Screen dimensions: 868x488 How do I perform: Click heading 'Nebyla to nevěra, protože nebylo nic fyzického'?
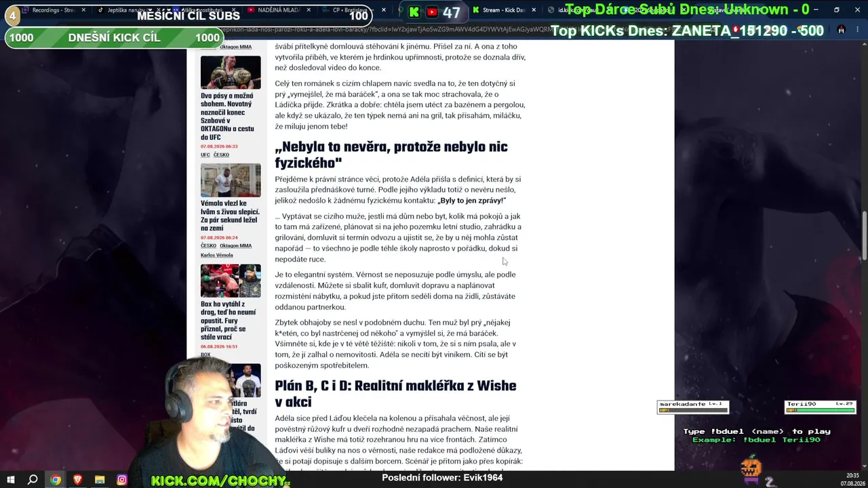pyautogui.click(x=391, y=155)
